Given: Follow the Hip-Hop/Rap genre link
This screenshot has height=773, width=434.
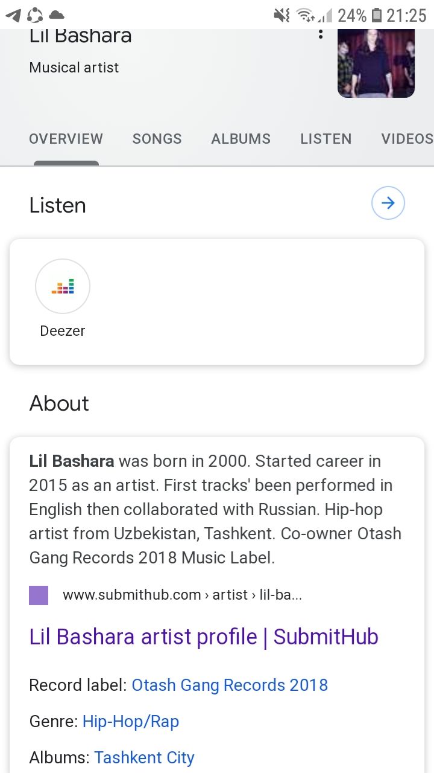Looking at the screenshot, I should click(131, 721).
